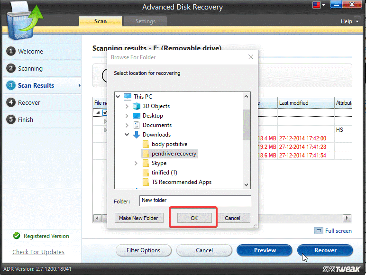Open Full screen view link
366x275 pixels.
click(338, 231)
